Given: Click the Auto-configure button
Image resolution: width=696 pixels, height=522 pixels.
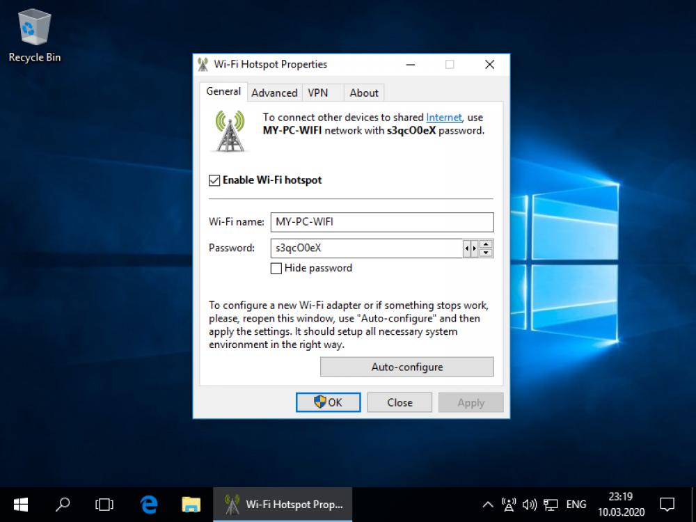Looking at the screenshot, I should [x=406, y=367].
